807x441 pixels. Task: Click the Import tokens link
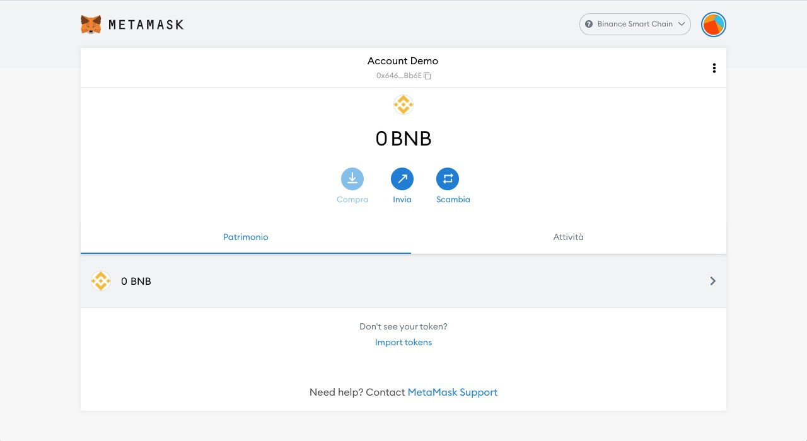(x=403, y=342)
